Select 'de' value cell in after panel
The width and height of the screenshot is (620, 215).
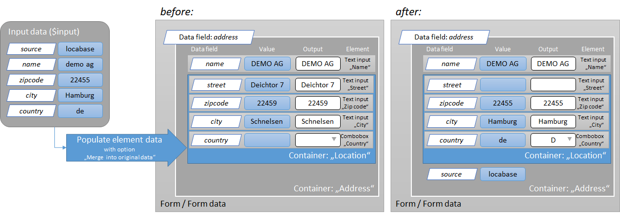[503, 140]
